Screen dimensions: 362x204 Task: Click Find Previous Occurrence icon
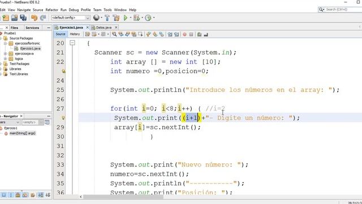click(120, 34)
